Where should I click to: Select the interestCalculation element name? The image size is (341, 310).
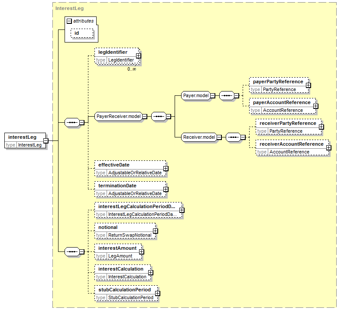pos(121,269)
